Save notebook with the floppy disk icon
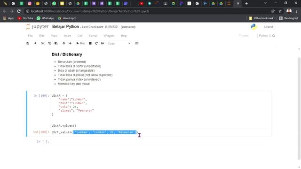Image resolution: width=301 pixels, height=169 pixels. point(28,43)
